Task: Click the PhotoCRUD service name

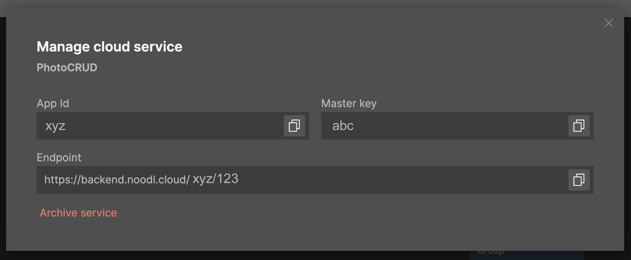Action: tap(67, 67)
